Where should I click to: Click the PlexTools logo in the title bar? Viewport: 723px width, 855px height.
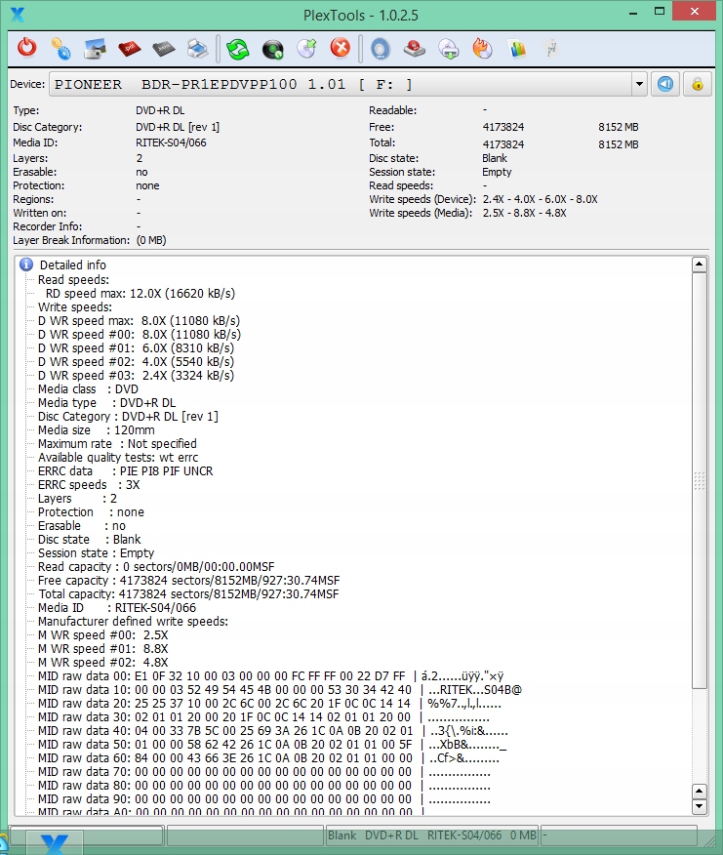tap(17, 14)
